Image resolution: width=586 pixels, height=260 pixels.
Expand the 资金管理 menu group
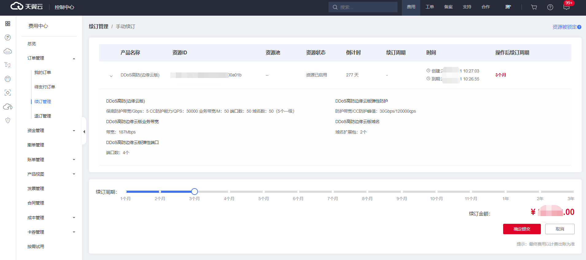(x=74, y=131)
